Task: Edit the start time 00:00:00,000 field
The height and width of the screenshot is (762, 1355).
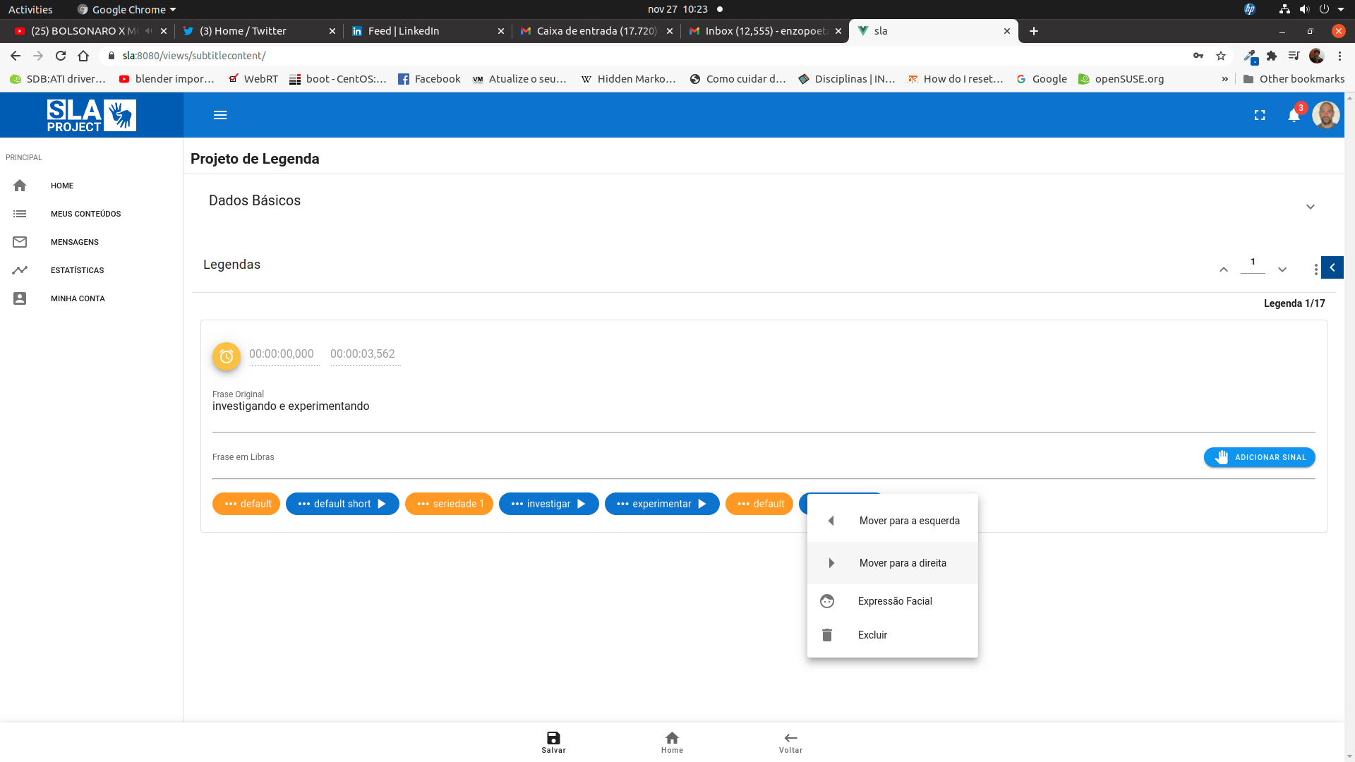Action: click(x=282, y=354)
